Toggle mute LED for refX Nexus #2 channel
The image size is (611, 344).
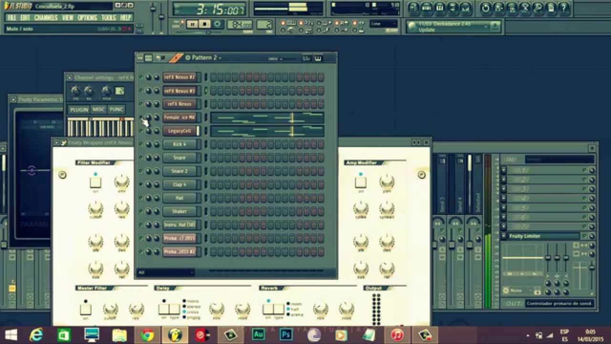pos(141,77)
